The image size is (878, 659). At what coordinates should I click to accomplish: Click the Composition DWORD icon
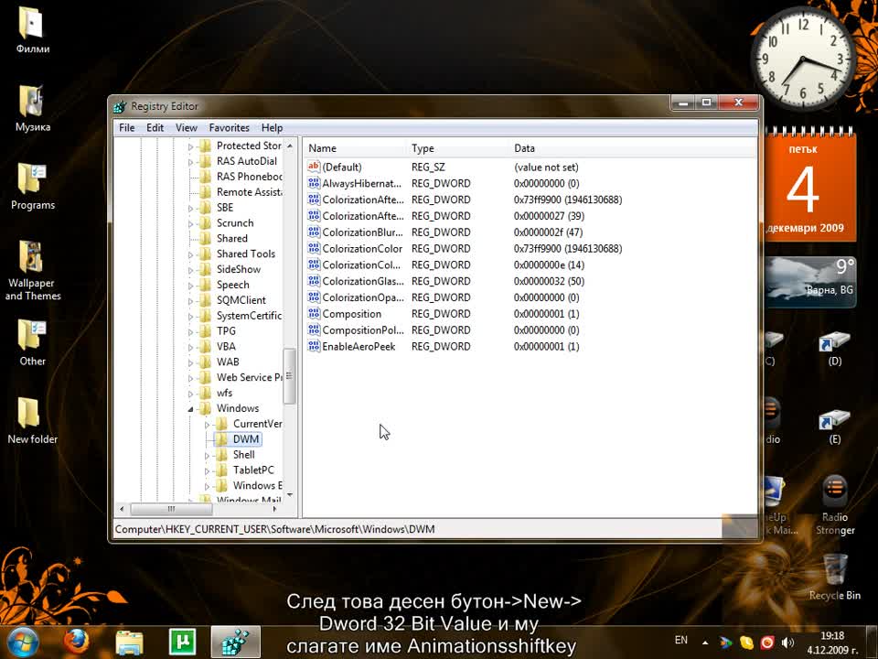coord(314,313)
